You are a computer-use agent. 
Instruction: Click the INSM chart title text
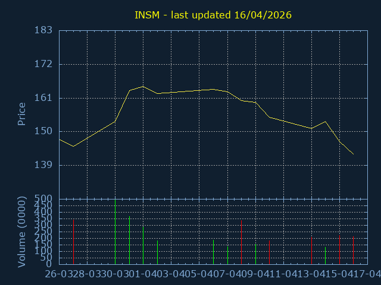pyautogui.click(x=213, y=14)
